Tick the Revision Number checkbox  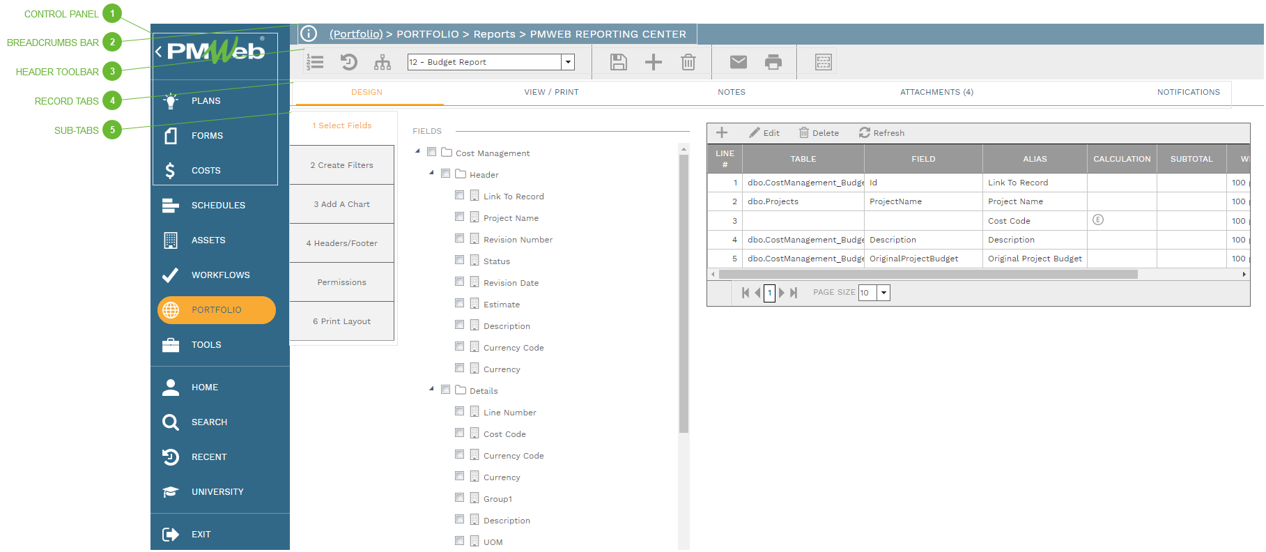459,238
